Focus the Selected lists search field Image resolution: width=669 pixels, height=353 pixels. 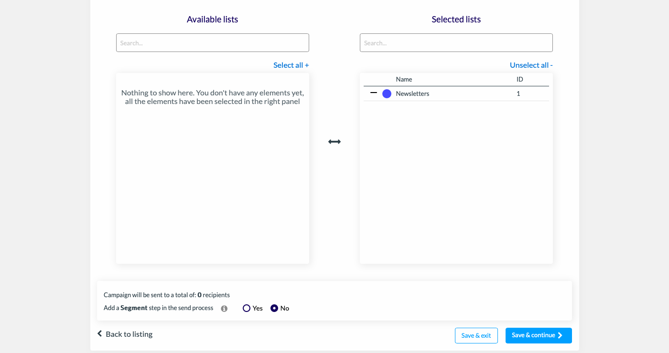point(456,43)
